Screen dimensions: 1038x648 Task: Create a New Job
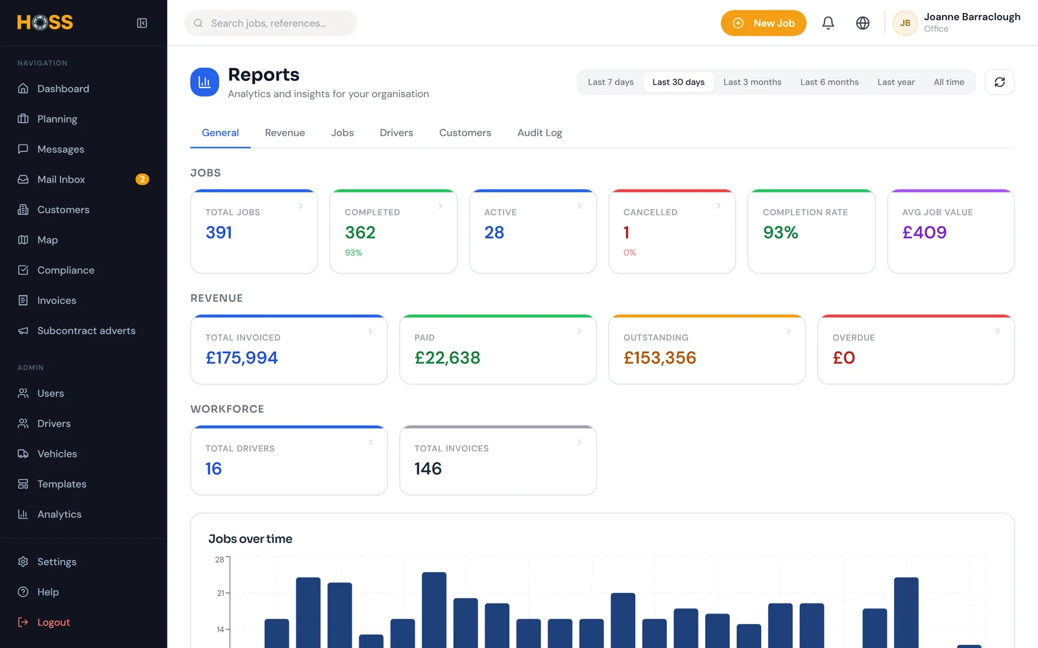763,23
